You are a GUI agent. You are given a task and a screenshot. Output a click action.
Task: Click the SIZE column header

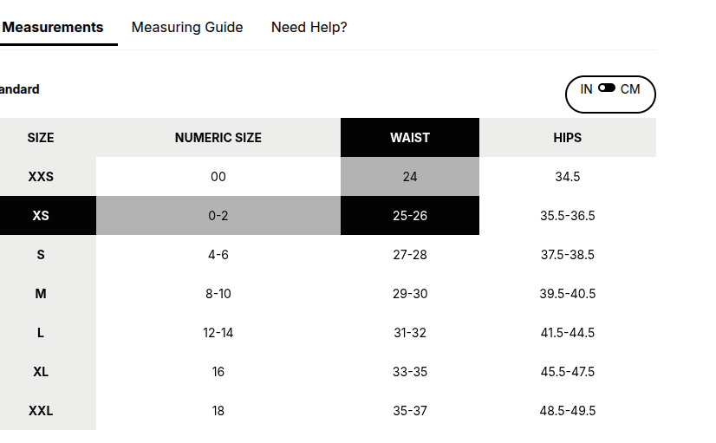click(x=41, y=138)
